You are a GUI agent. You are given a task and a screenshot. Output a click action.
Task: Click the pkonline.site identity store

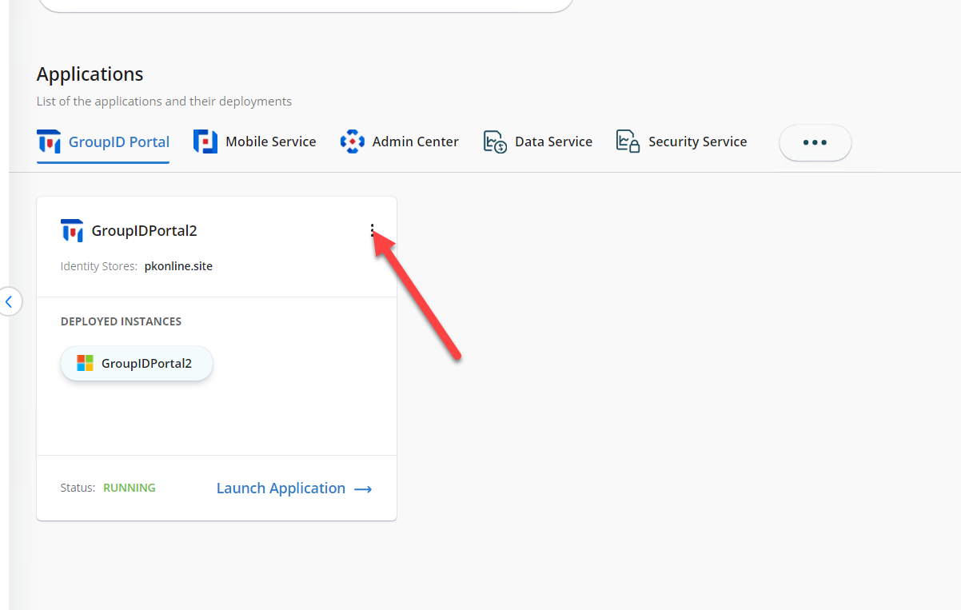(177, 265)
